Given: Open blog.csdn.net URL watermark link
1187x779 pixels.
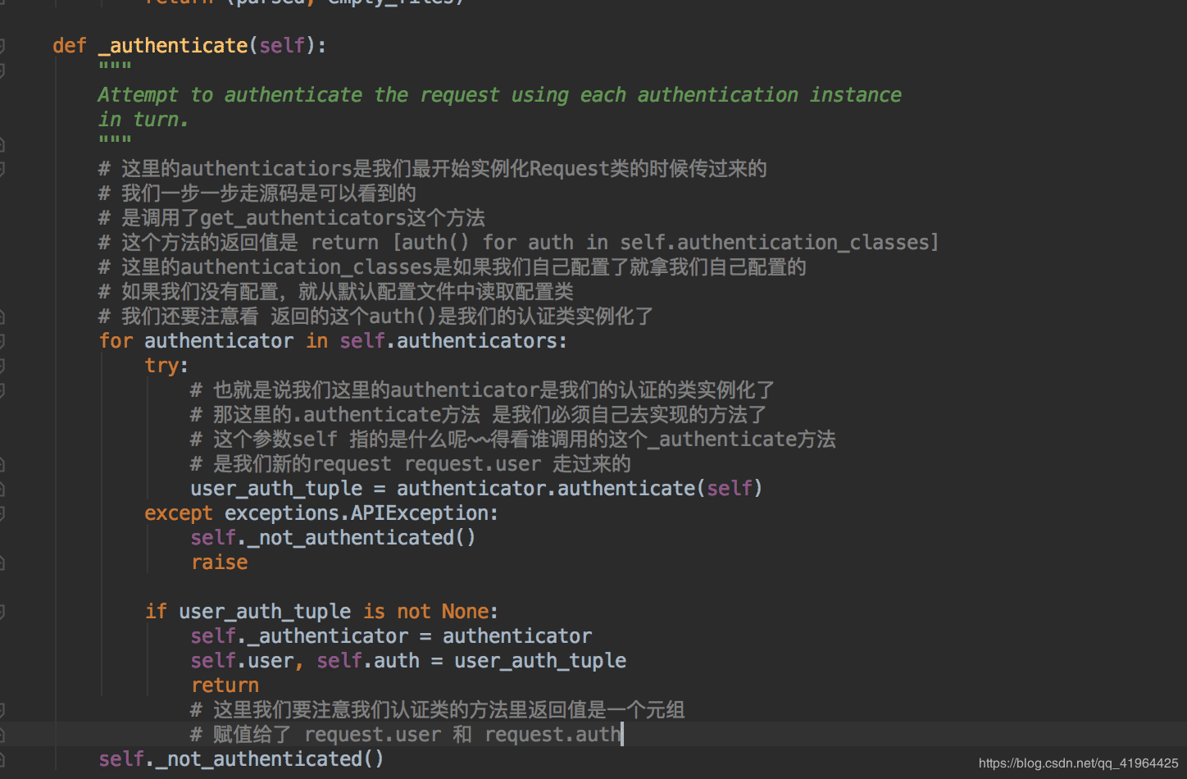Looking at the screenshot, I should pos(1078,763).
